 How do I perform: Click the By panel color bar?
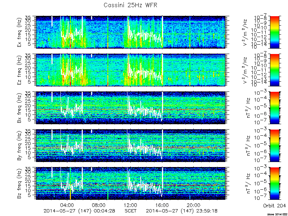(x=274, y=145)
